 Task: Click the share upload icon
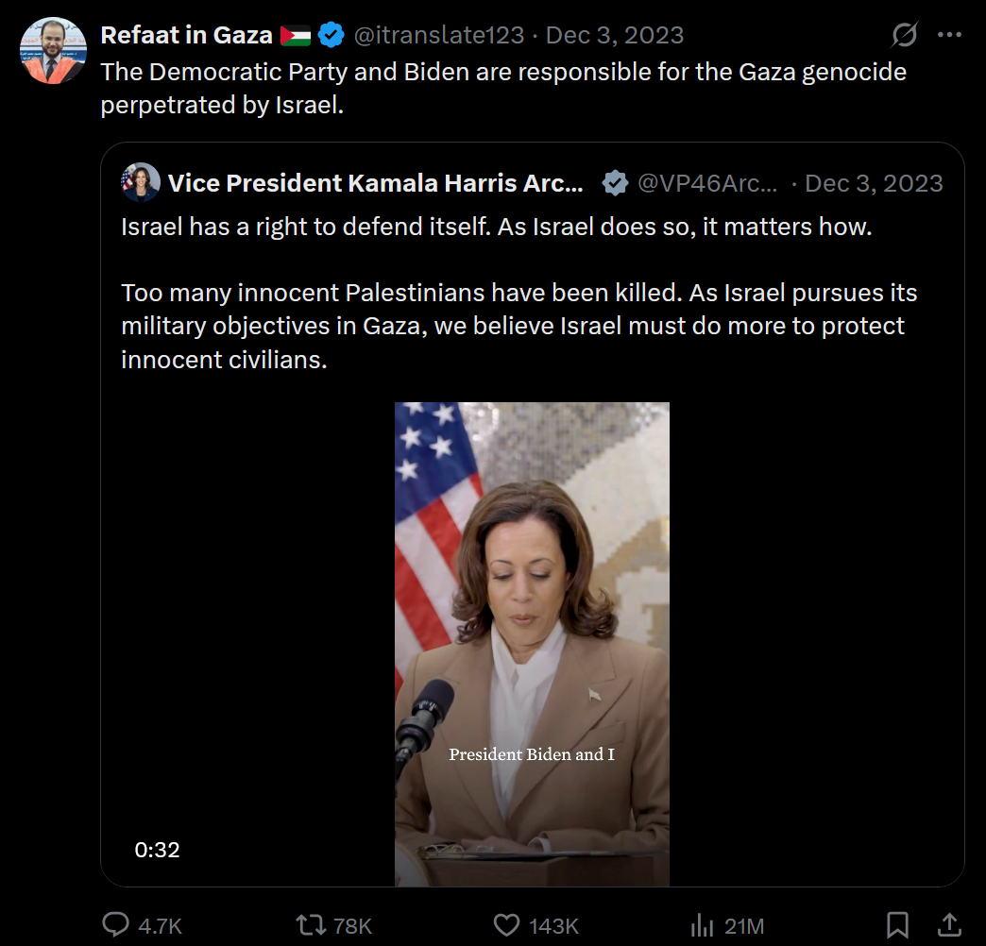click(x=950, y=925)
